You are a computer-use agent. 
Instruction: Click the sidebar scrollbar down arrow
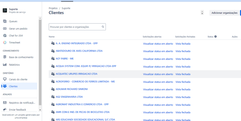coord(40,110)
